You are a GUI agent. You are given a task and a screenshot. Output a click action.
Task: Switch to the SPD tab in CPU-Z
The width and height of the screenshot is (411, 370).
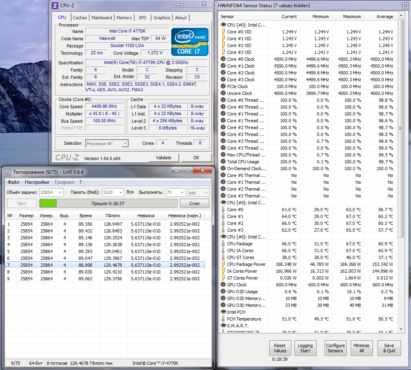(142, 18)
